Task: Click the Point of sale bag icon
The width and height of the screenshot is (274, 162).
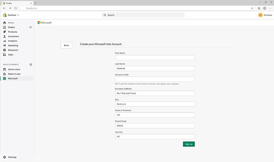Action: click(x=4, y=74)
